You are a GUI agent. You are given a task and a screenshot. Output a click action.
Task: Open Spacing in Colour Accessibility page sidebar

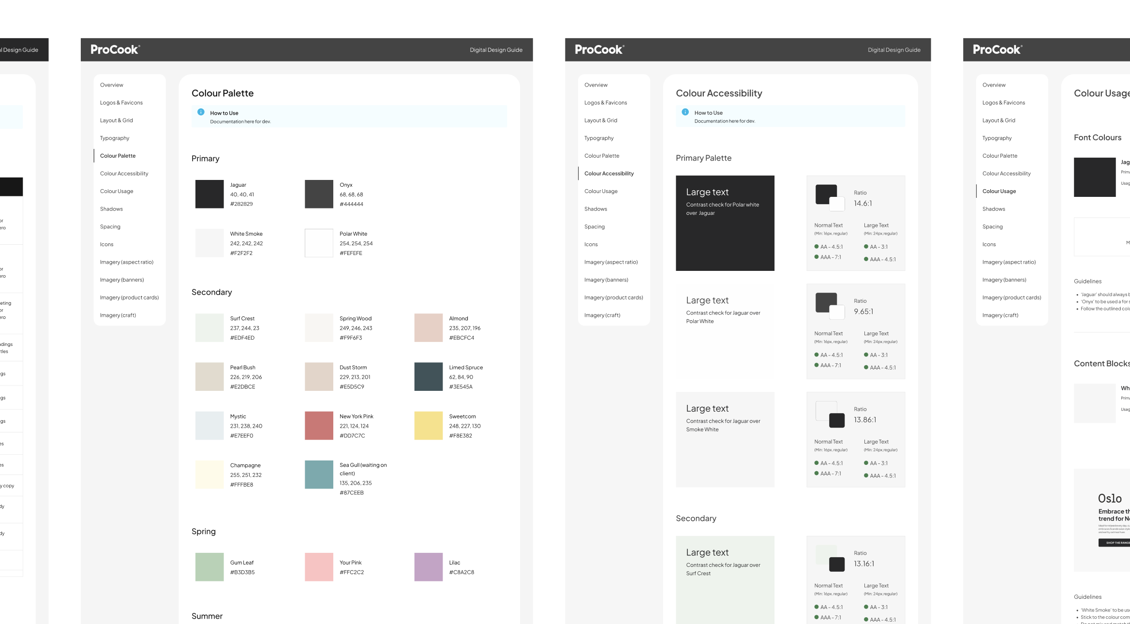click(x=595, y=227)
